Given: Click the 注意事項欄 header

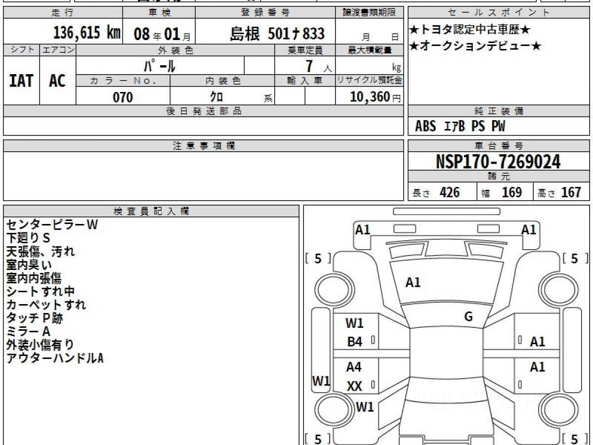Looking at the screenshot, I should [204, 146].
